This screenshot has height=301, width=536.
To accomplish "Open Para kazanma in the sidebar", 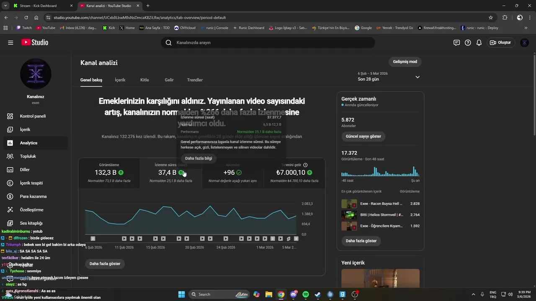I will pos(36,196).
